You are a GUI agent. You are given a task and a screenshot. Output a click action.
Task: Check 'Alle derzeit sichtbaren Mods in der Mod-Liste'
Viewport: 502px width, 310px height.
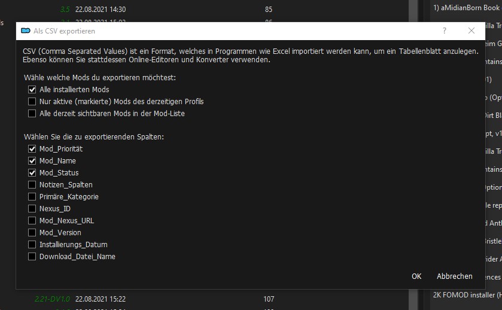[x=32, y=113]
